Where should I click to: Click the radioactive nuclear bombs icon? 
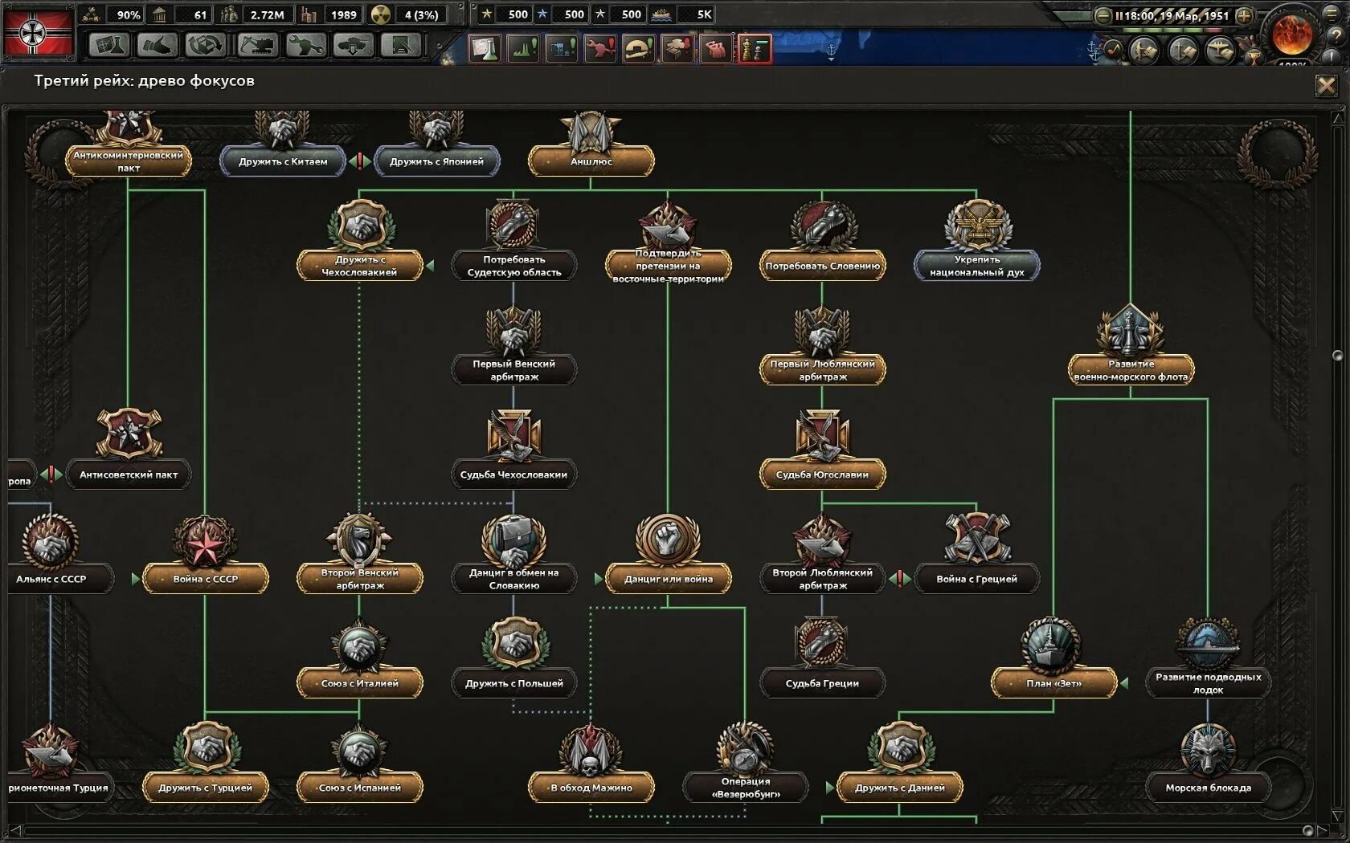(x=381, y=14)
